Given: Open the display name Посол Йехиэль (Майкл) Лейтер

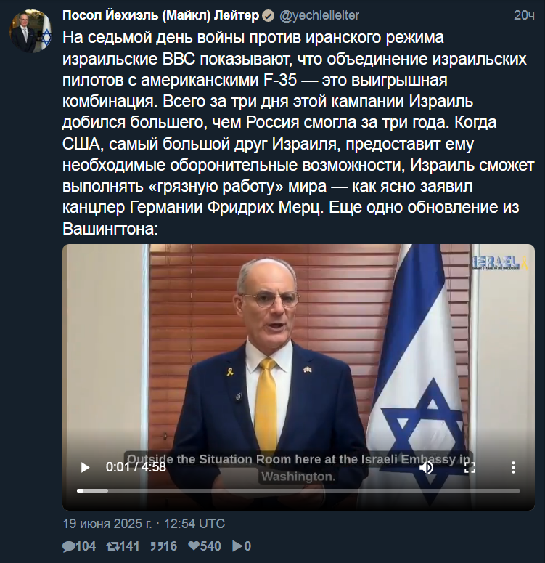Looking at the screenshot, I should pyautogui.click(x=160, y=15).
